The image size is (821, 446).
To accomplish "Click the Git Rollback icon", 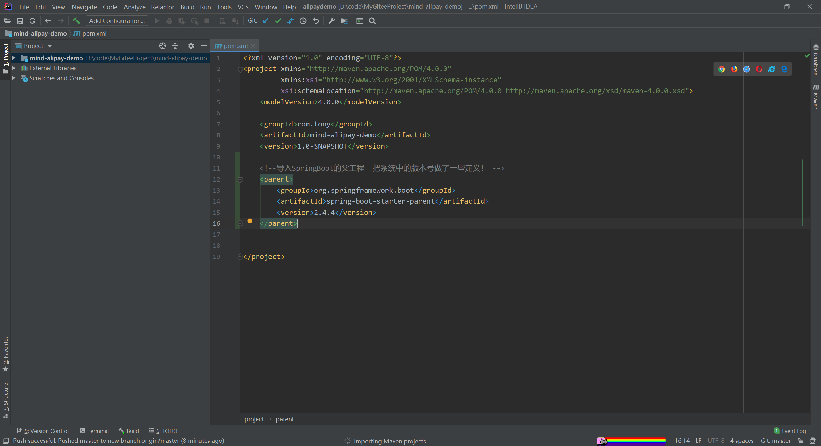I will (x=316, y=21).
